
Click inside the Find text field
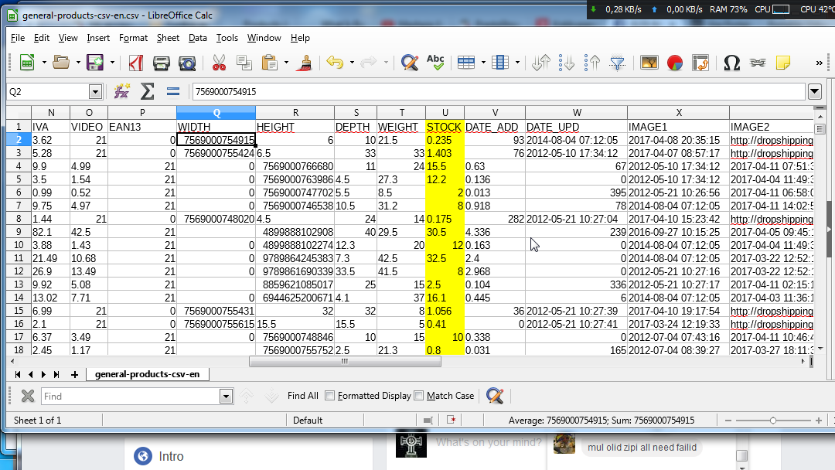(x=130, y=397)
